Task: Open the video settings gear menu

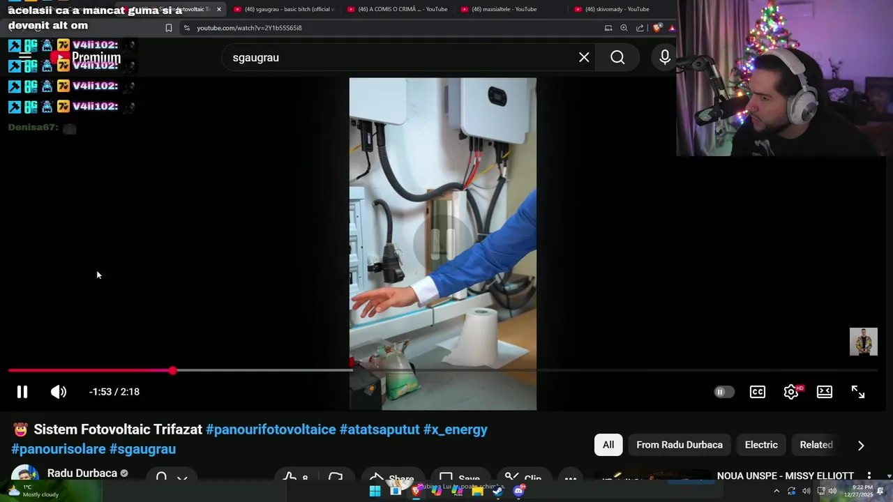Action: tap(791, 392)
